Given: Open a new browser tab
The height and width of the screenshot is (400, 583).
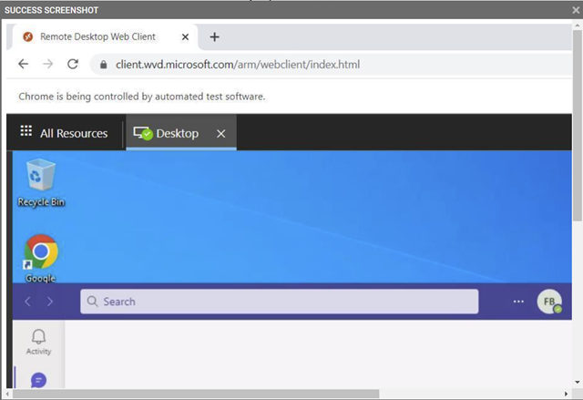Looking at the screenshot, I should coord(215,36).
